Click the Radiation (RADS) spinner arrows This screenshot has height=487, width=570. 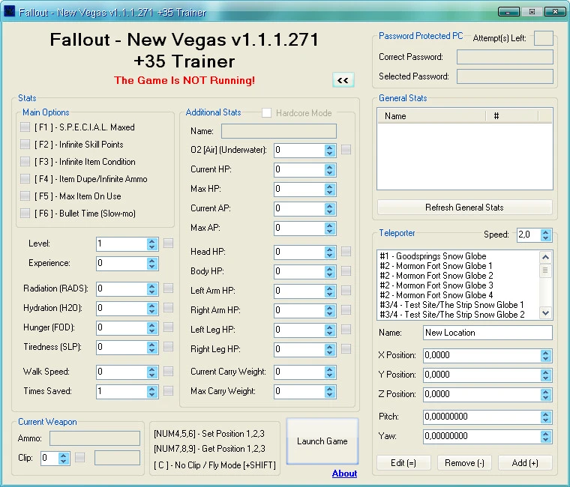click(x=152, y=289)
